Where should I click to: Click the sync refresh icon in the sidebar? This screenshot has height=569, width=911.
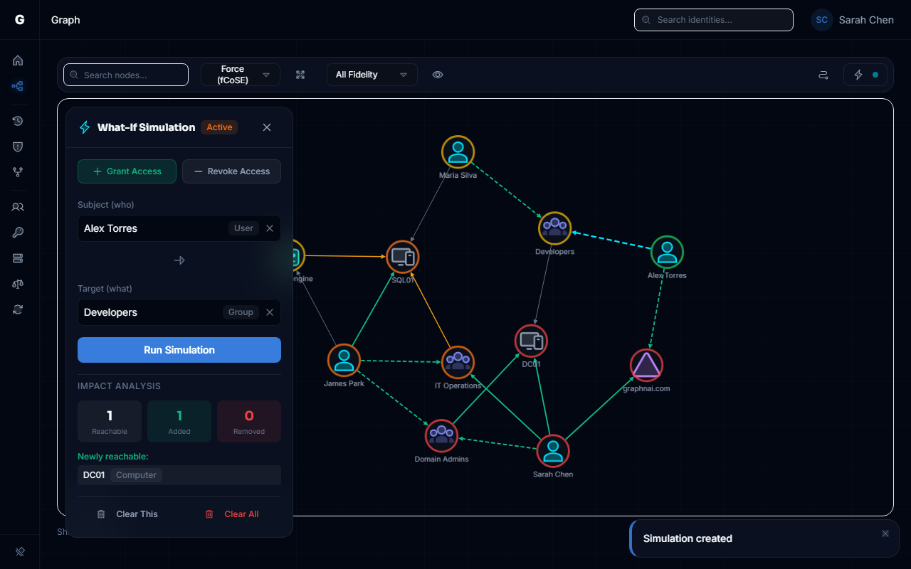click(18, 309)
